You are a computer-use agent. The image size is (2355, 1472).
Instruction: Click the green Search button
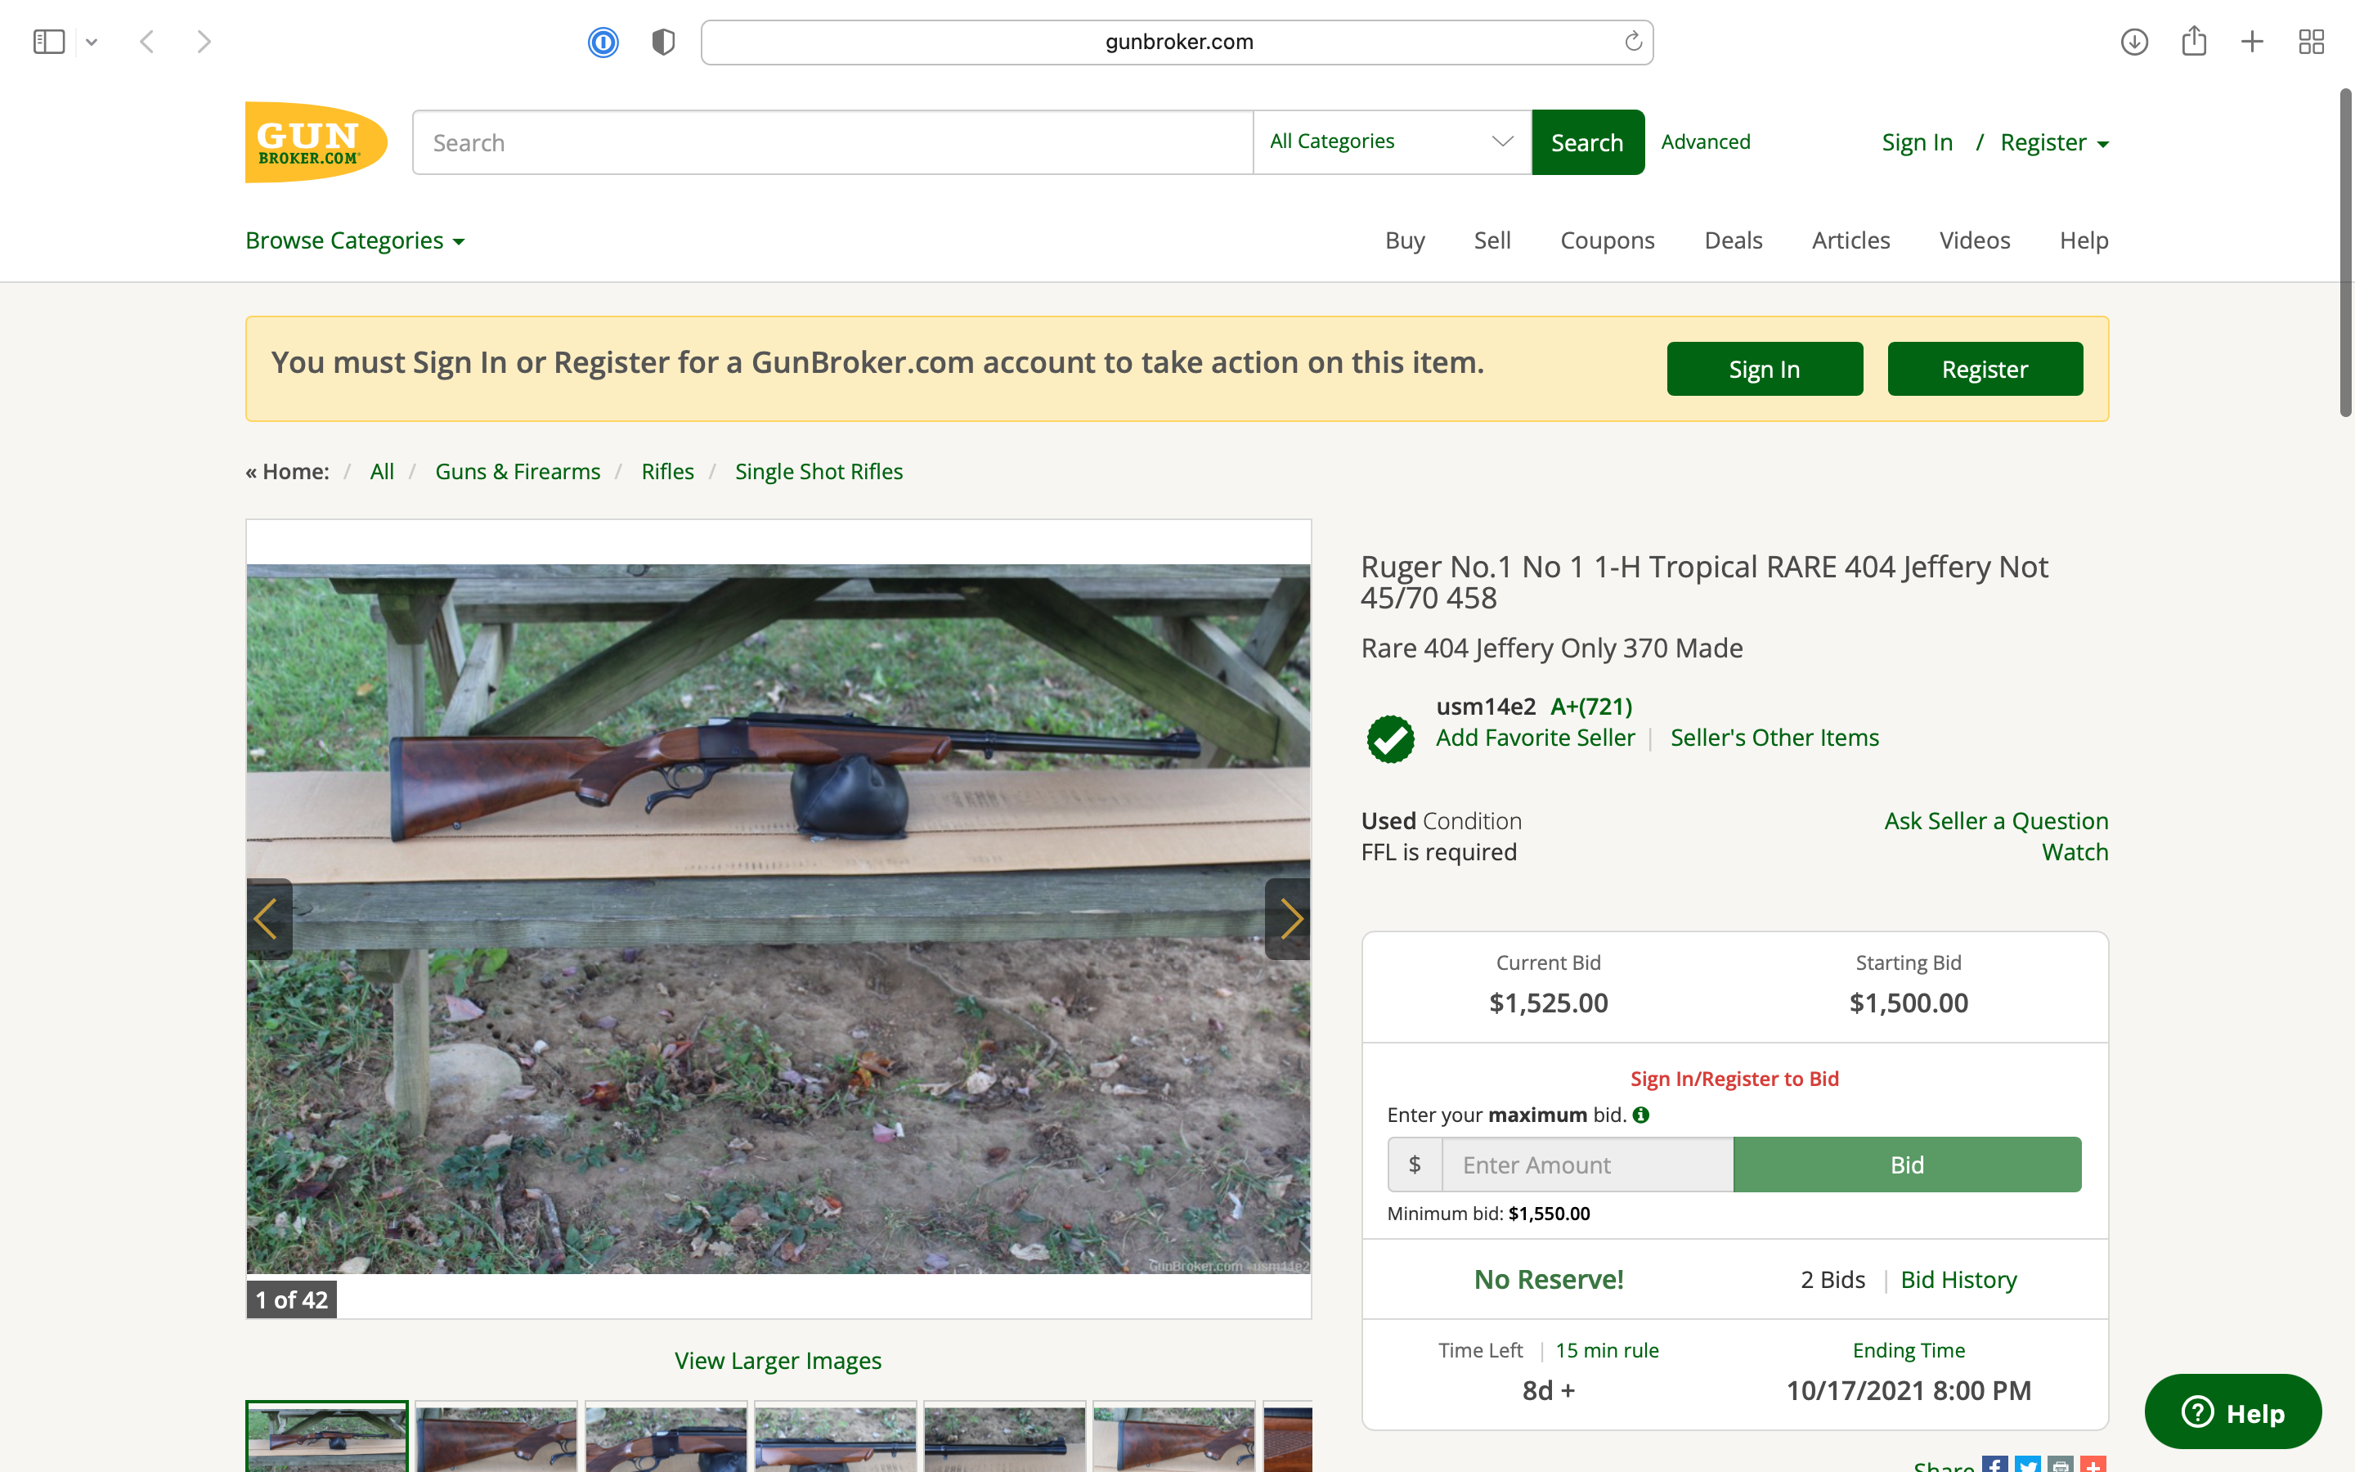click(1587, 142)
